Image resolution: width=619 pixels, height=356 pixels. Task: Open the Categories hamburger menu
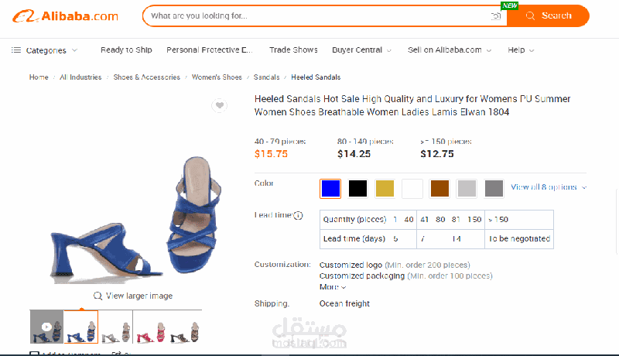click(16, 50)
